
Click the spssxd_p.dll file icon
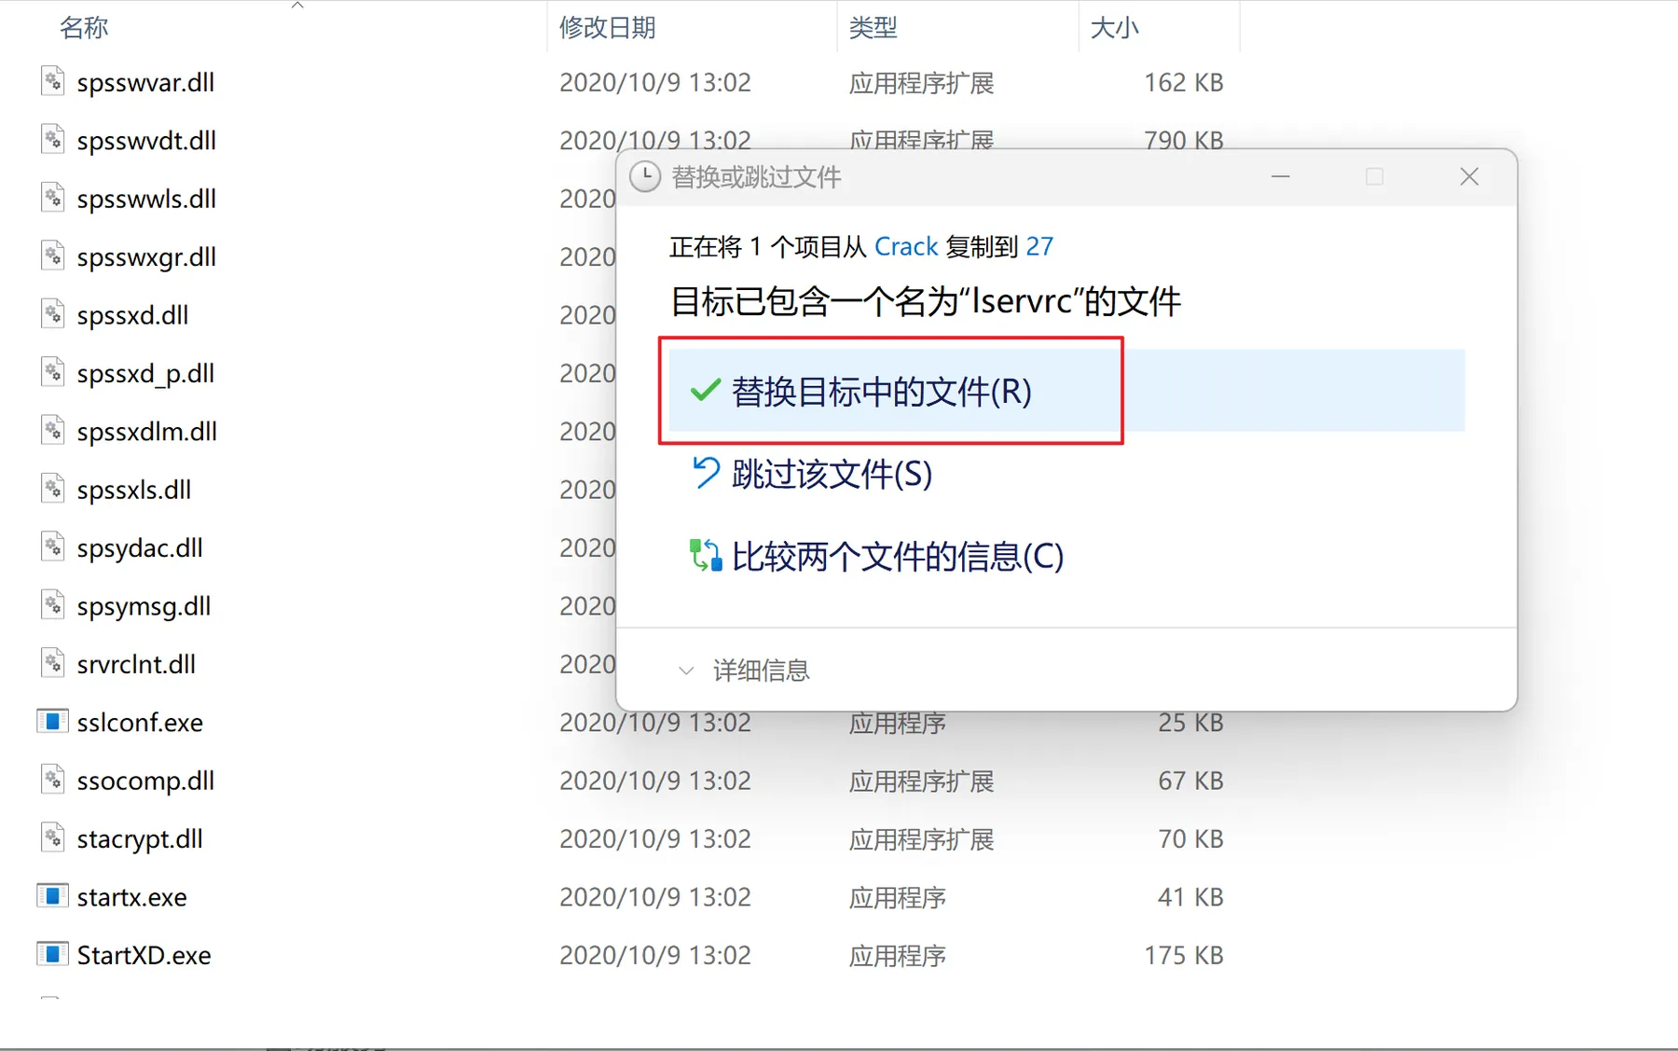(x=52, y=373)
